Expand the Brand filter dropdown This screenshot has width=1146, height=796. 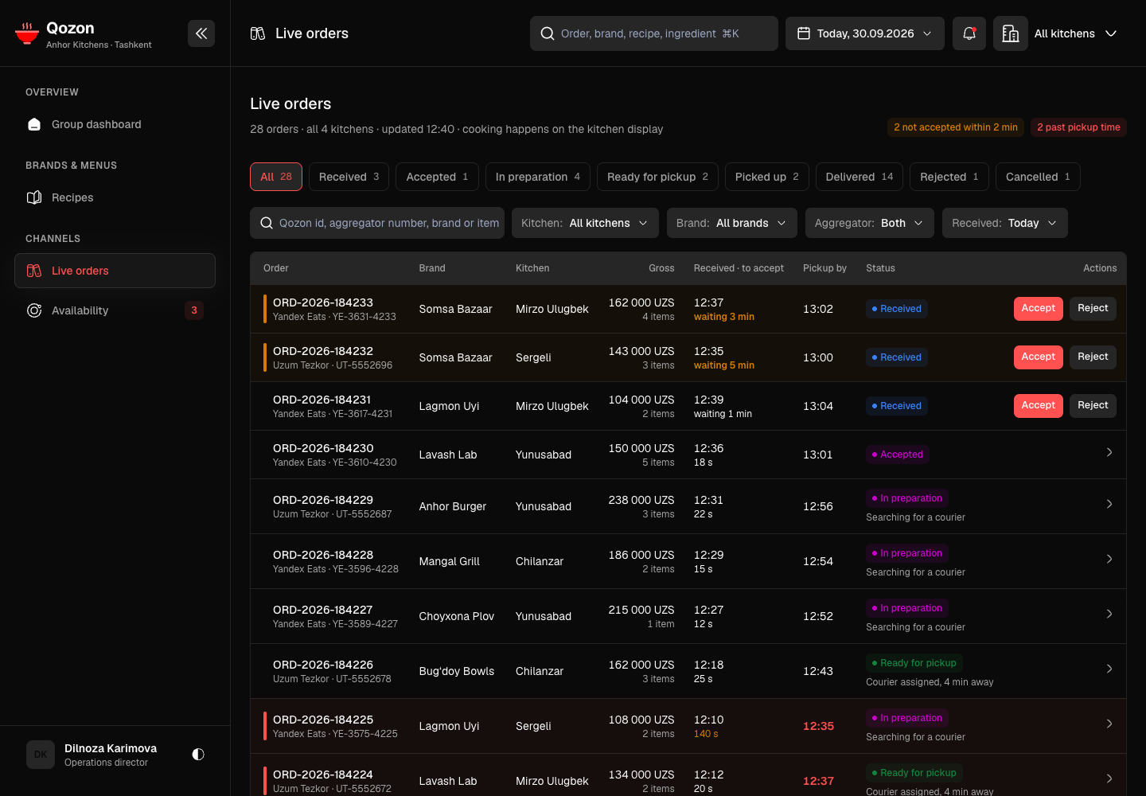[x=731, y=223]
